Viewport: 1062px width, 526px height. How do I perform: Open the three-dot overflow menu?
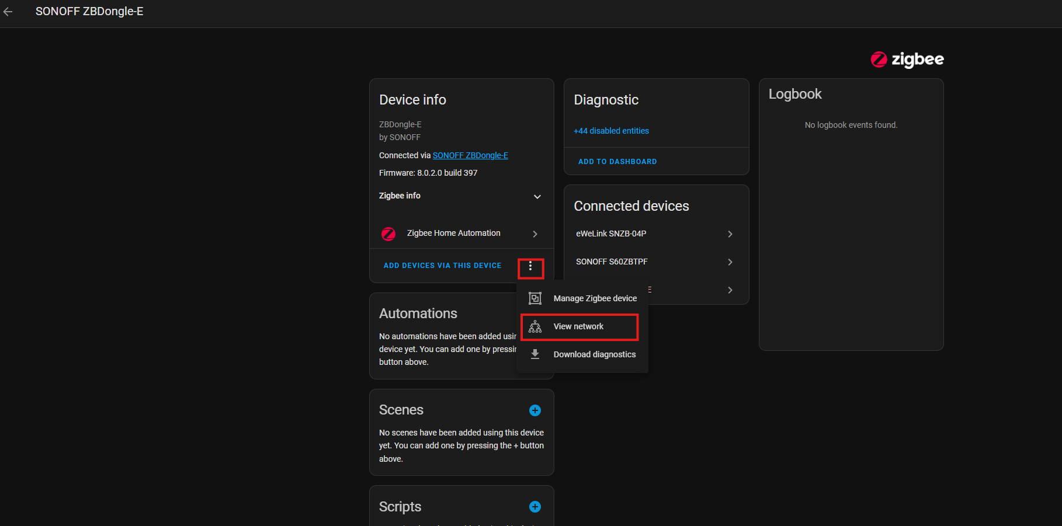(530, 267)
